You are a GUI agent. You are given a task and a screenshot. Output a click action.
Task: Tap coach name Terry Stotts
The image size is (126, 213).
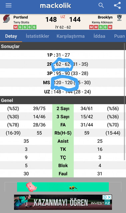21,22
